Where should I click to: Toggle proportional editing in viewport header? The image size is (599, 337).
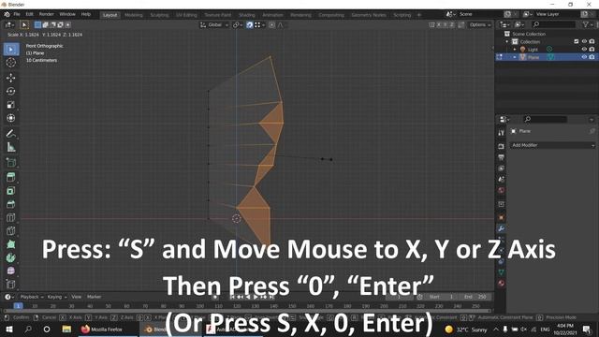[271, 25]
